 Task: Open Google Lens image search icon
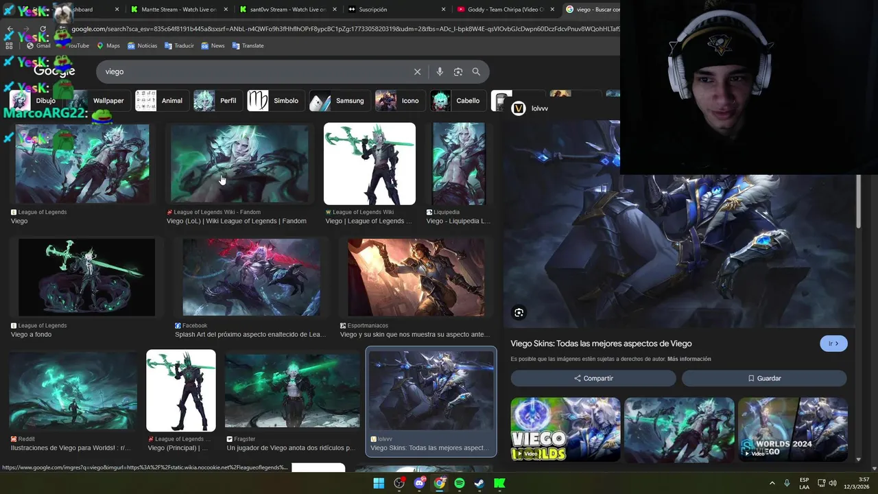(x=458, y=71)
